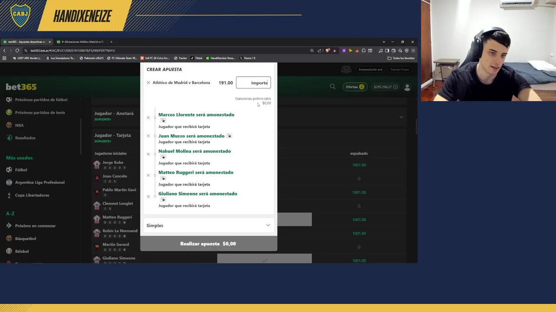Image resolution: width=556 pixels, height=312 pixels.
Task: Click the Básquetbol ball icon
Action: click(9, 238)
